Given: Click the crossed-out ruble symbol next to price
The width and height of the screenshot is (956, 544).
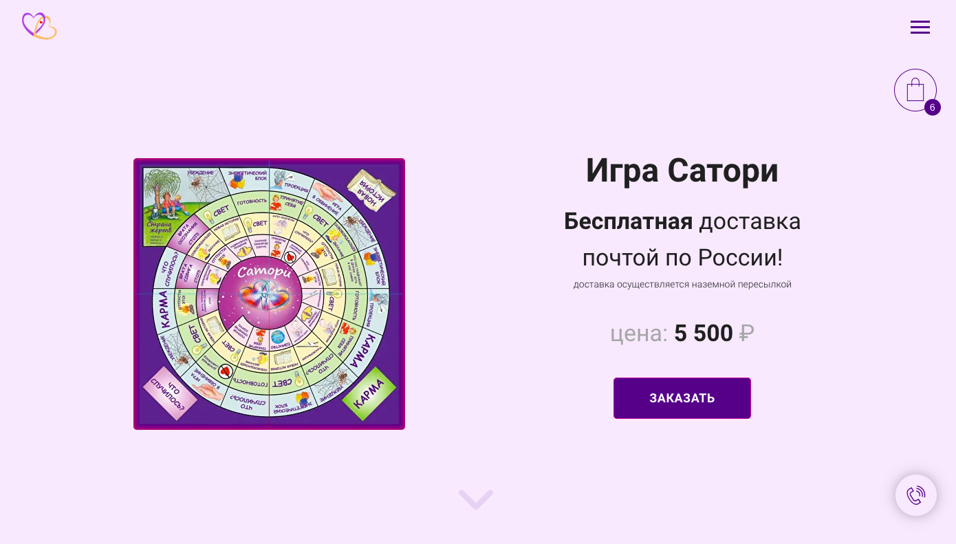Looking at the screenshot, I should [746, 333].
